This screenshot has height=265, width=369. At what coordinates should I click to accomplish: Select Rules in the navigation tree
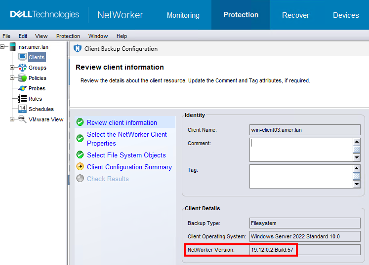pos(35,99)
